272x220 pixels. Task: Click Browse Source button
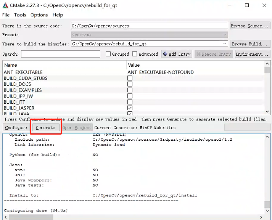click(x=250, y=26)
